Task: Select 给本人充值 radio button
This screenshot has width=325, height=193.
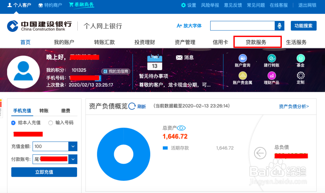Action: click(13, 123)
